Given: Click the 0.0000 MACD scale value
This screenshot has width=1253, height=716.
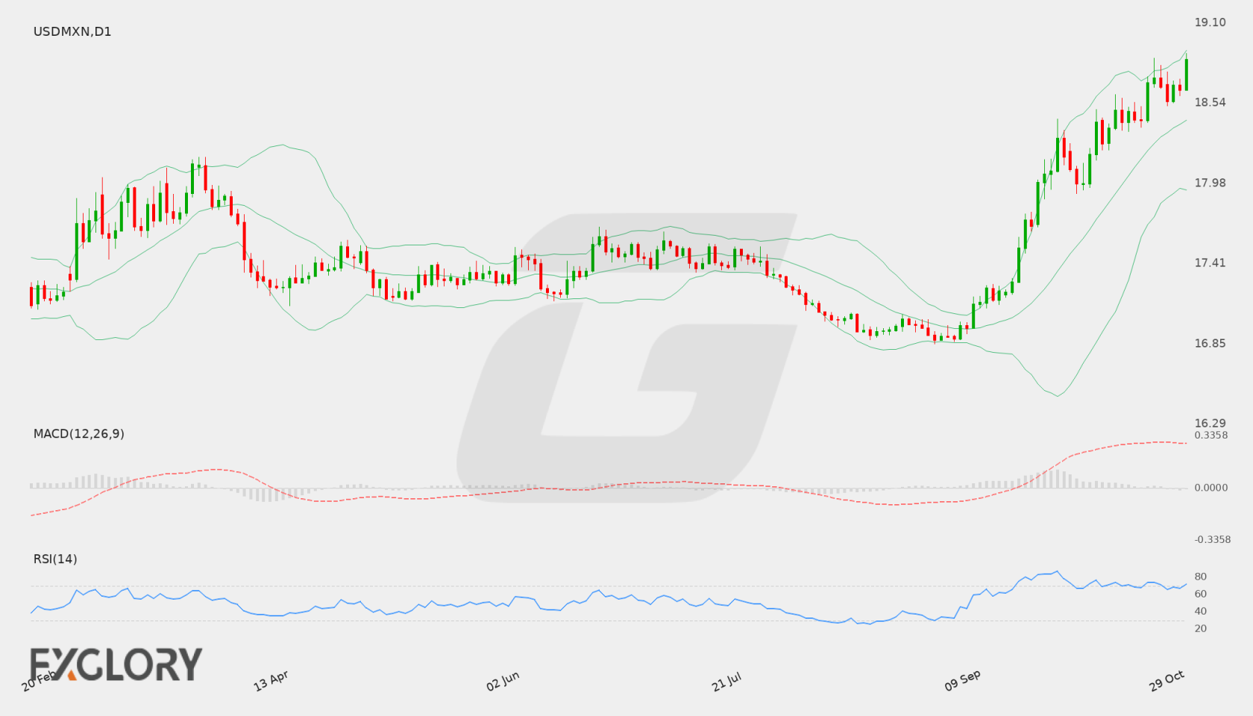Looking at the screenshot, I should (x=1211, y=487).
